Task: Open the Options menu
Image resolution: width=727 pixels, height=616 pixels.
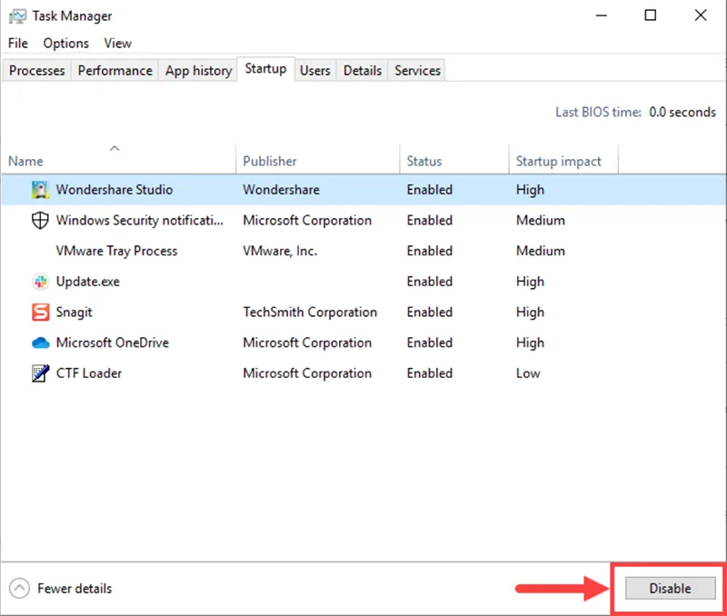Action: click(x=65, y=43)
